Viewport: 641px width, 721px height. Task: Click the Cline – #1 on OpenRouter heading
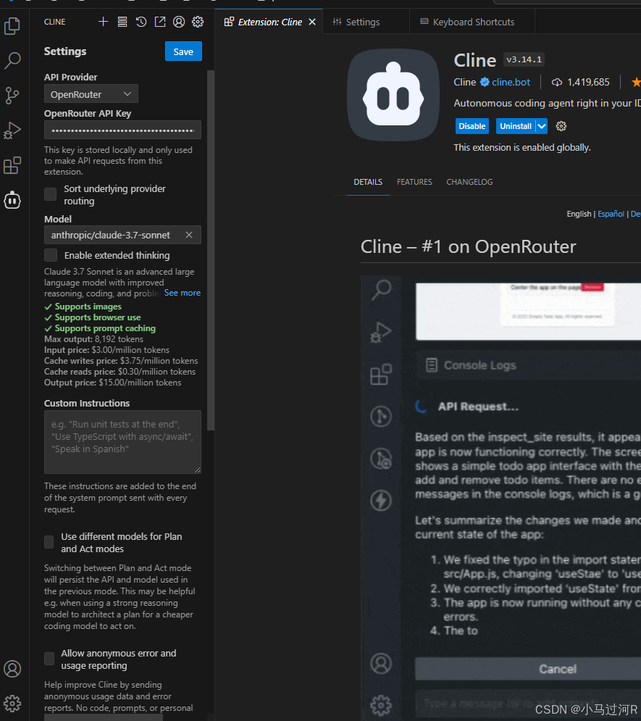click(468, 247)
